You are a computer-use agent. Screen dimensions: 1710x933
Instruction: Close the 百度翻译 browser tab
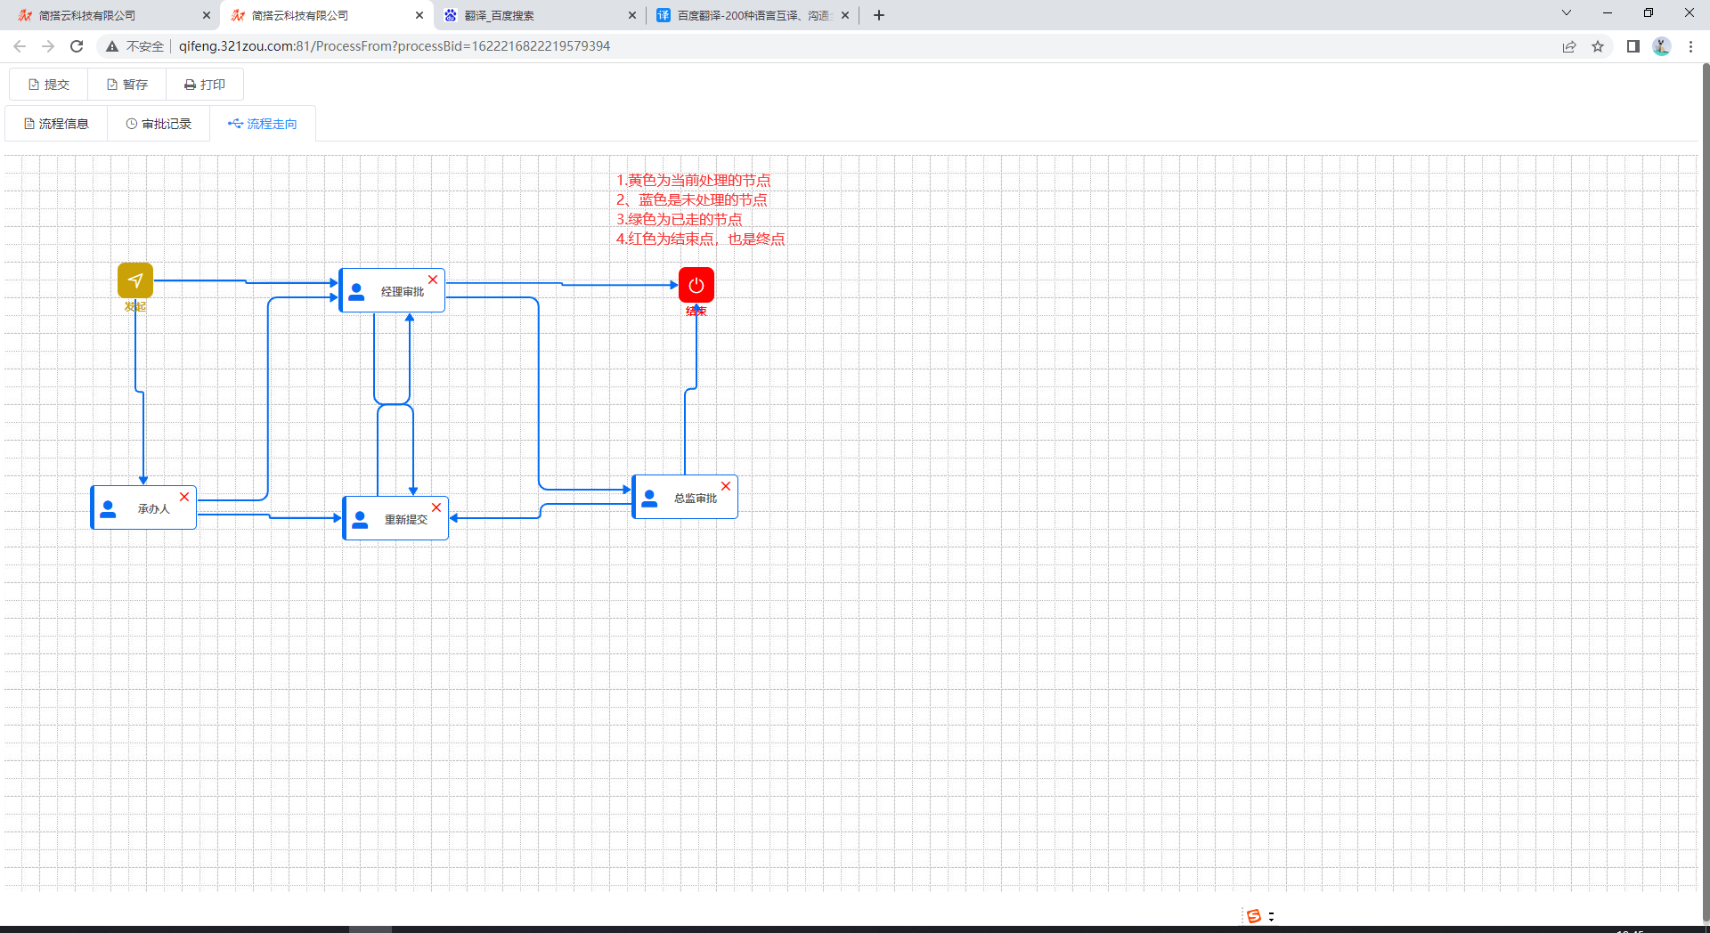pyautogui.click(x=845, y=15)
